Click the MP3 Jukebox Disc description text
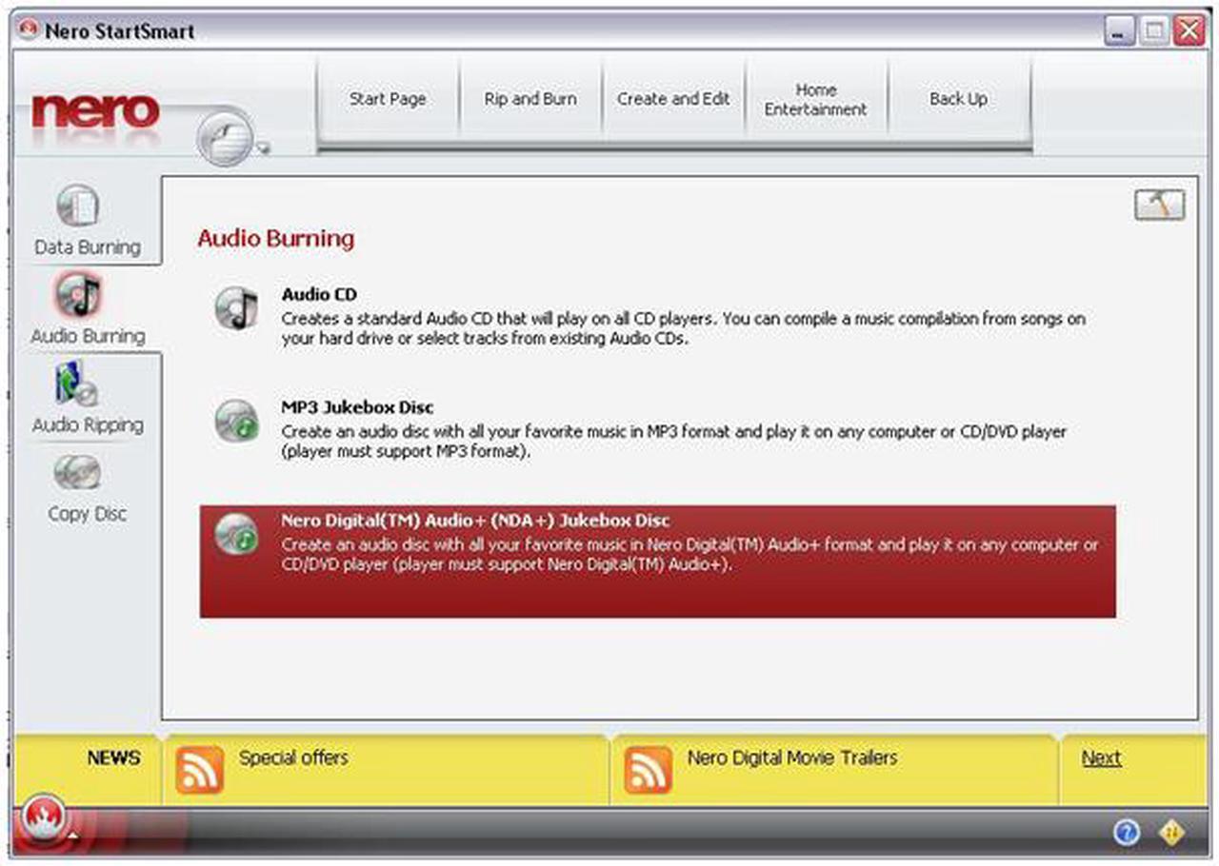This screenshot has width=1219, height=866. pyautogui.click(x=674, y=442)
